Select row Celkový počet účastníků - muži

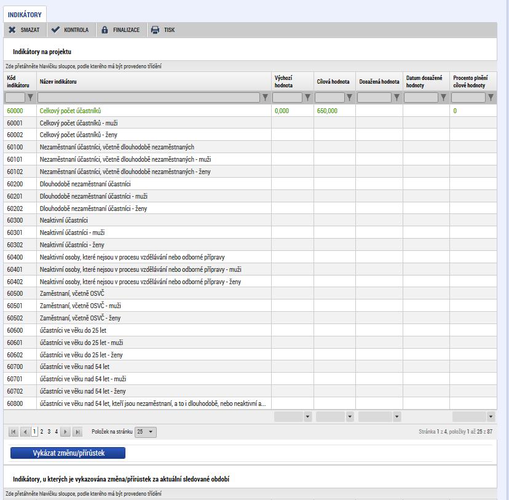point(250,123)
